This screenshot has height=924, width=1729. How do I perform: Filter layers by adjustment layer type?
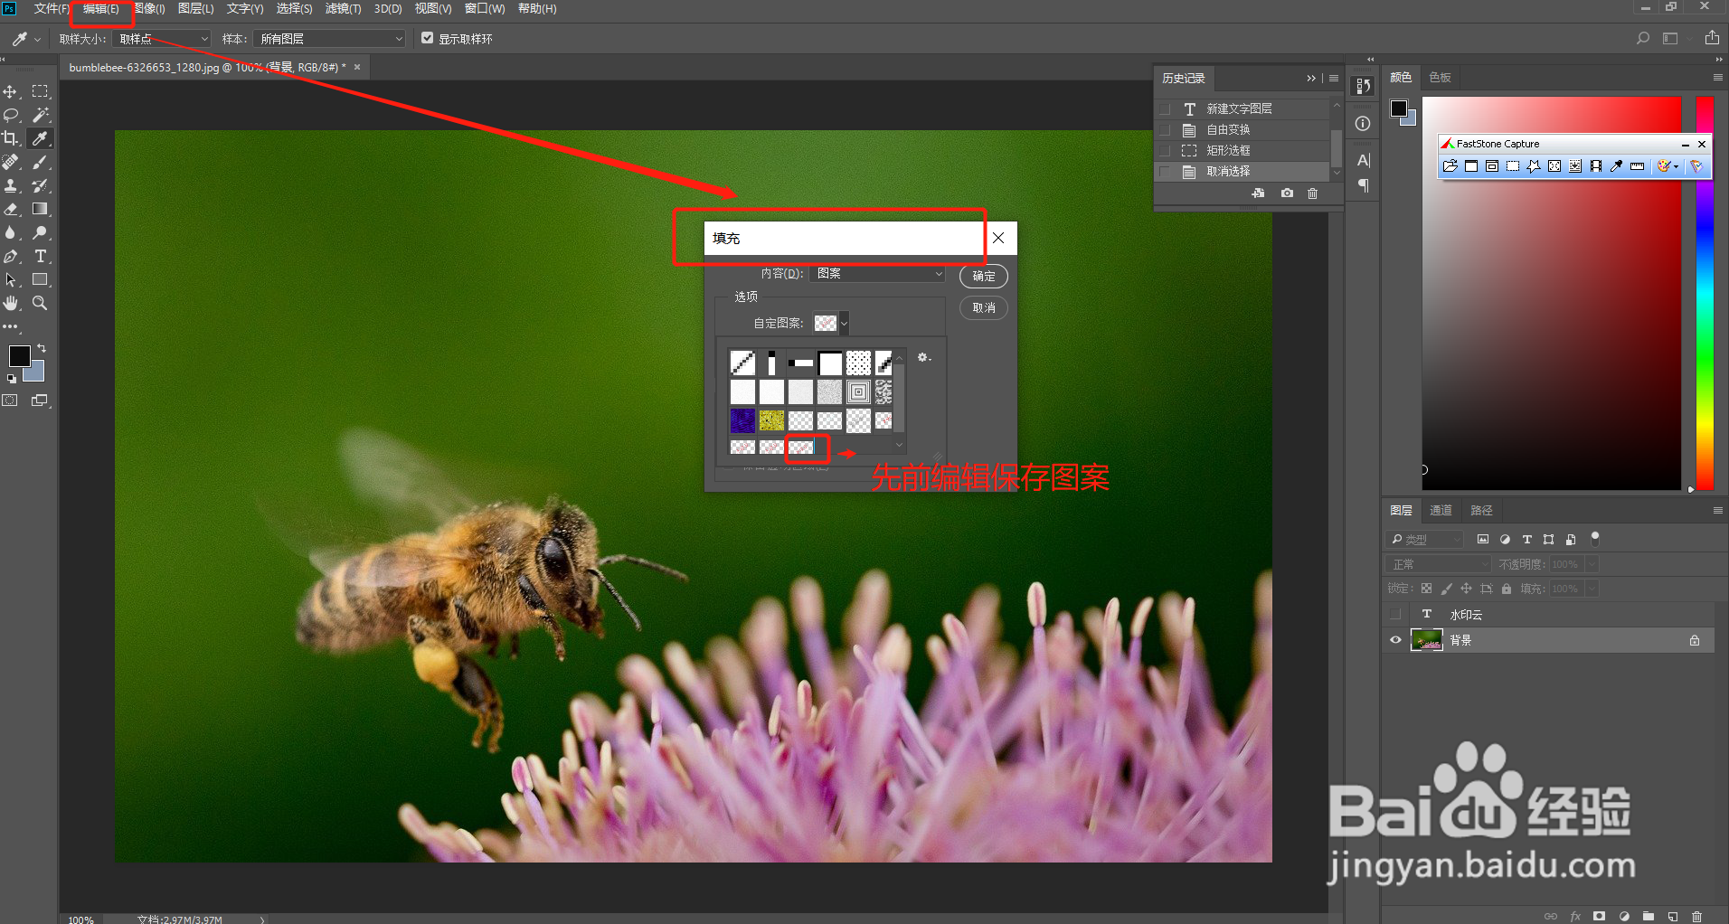click(x=1505, y=540)
